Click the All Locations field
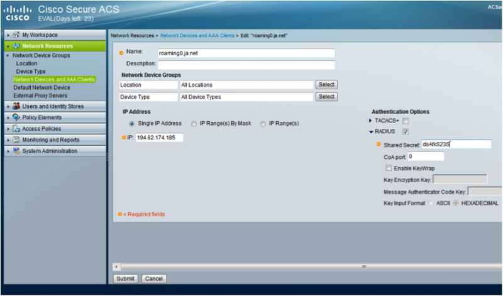 point(246,85)
